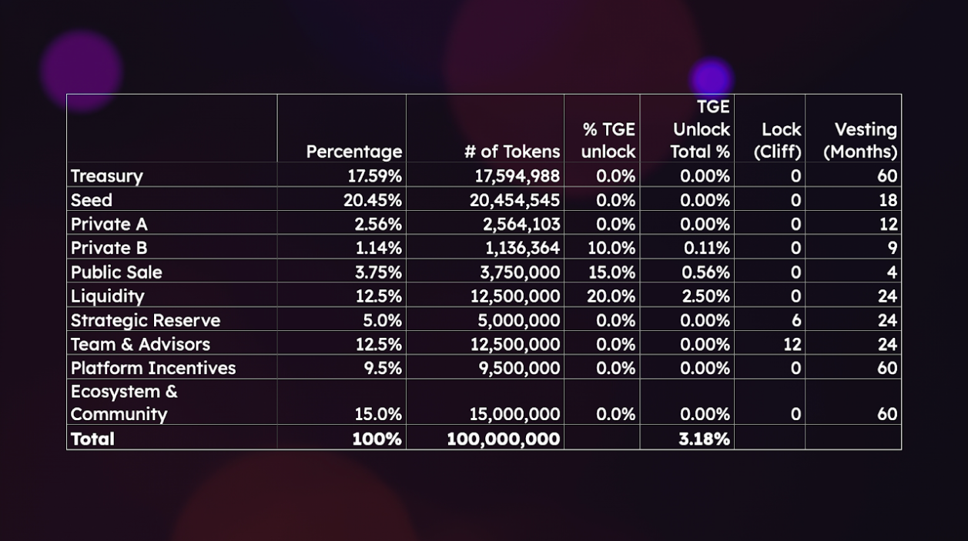
Task: Click the Vesting (Months) column header
Action: (x=860, y=141)
